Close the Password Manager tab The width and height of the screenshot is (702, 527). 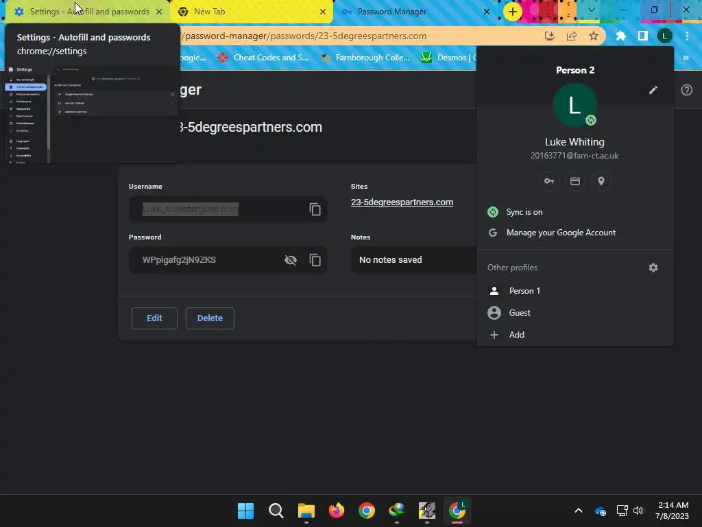click(487, 12)
